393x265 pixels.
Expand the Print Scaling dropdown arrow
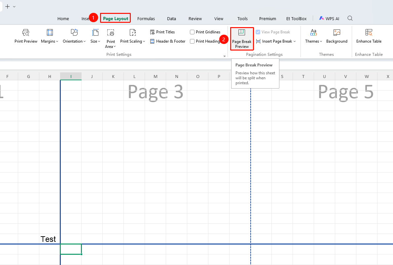[x=144, y=42]
